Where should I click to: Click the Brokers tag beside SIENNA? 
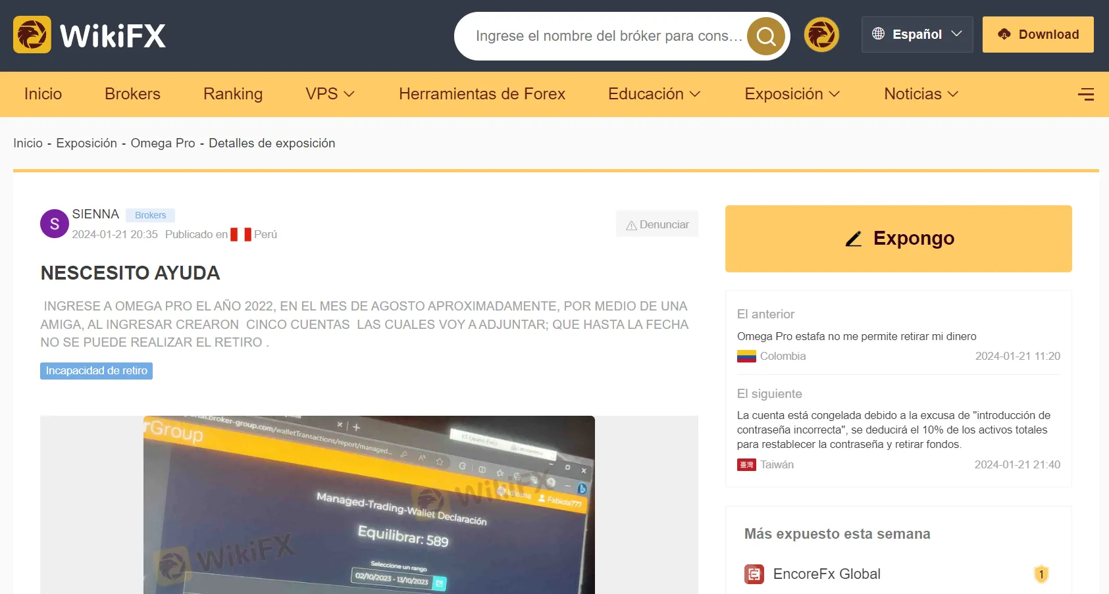[x=150, y=215]
